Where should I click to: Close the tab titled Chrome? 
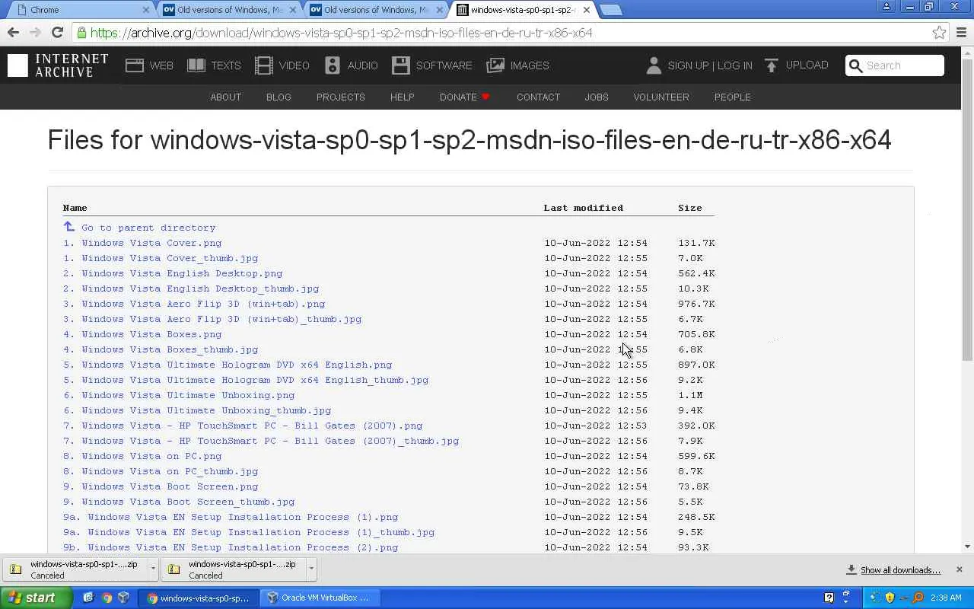146,10
